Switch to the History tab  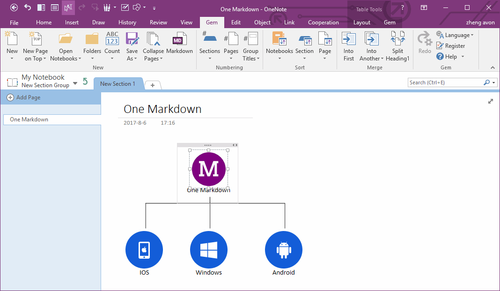tap(127, 22)
